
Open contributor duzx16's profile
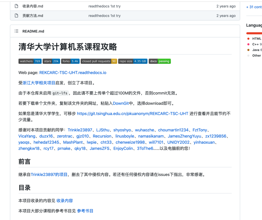click(x=46, y=136)
